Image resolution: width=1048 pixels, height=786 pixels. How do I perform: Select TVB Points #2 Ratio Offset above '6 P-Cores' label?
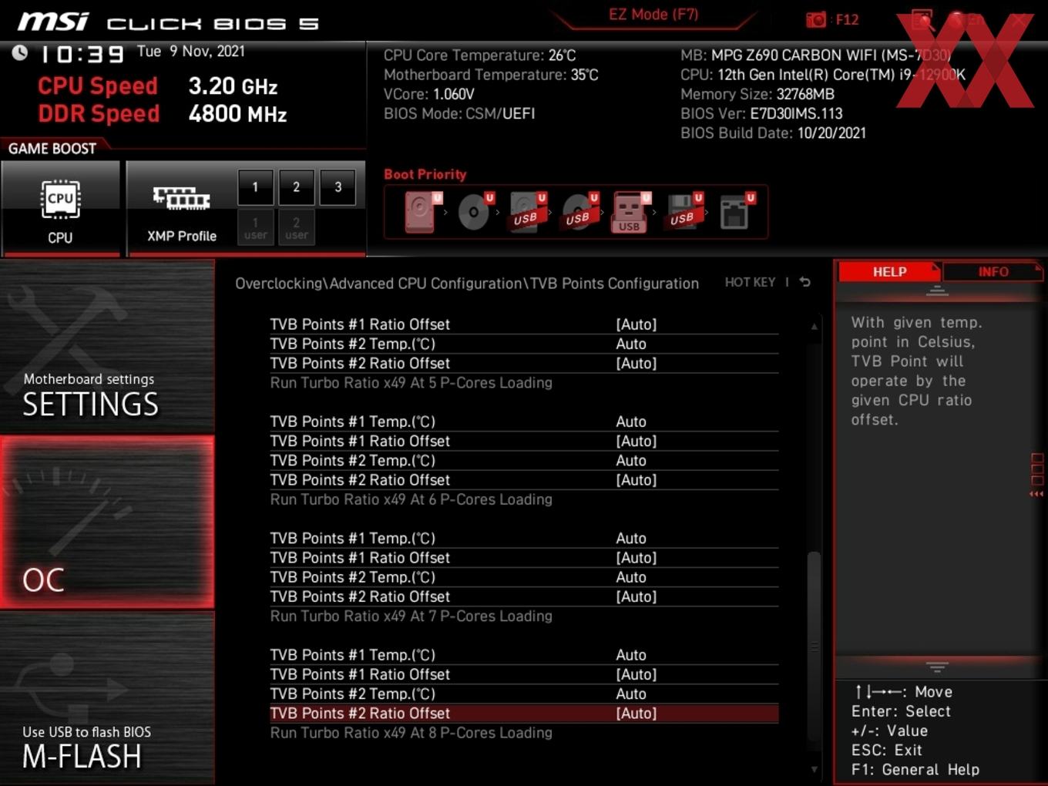coord(524,480)
